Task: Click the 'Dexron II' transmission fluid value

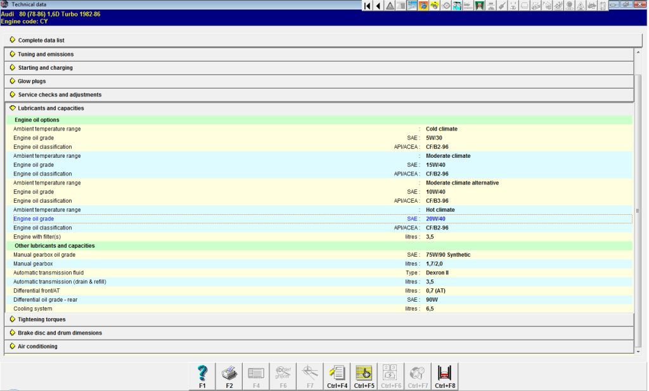Action: [437, 273]
